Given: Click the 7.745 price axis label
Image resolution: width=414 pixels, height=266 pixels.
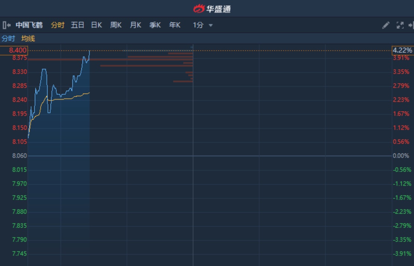Looking at the screenshot, I should click(x=19, y=254).
